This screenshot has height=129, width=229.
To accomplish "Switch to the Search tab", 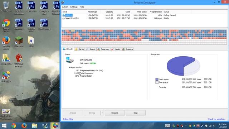I will click(x=91, y=49).
